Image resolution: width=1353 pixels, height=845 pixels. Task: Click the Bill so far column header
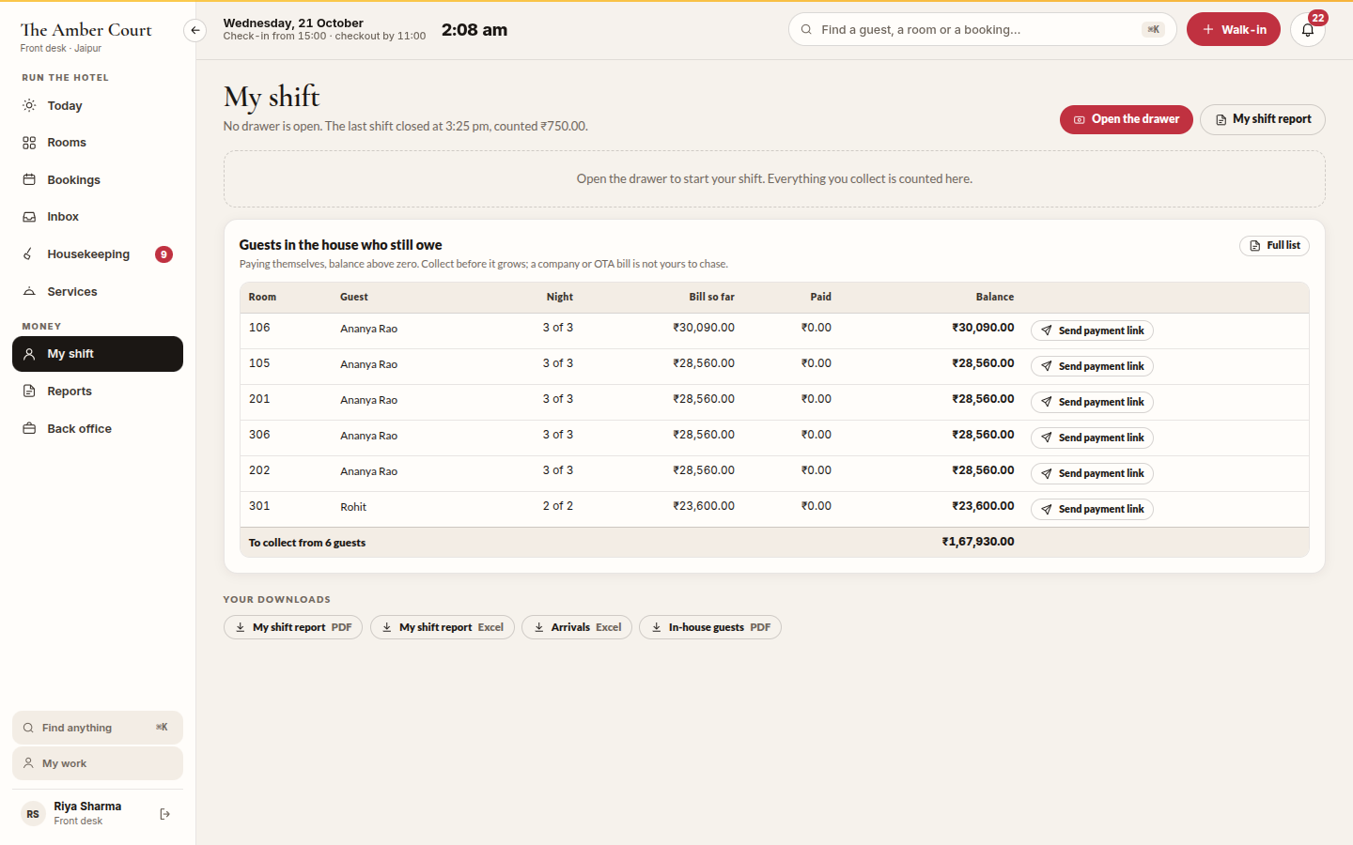pyautogui.click(x=711, y=297)
